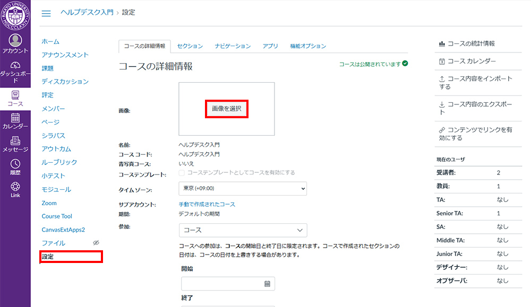Click the デフォルトの期間 text
The height and width of the screenshot is (307, 531).
199,214
